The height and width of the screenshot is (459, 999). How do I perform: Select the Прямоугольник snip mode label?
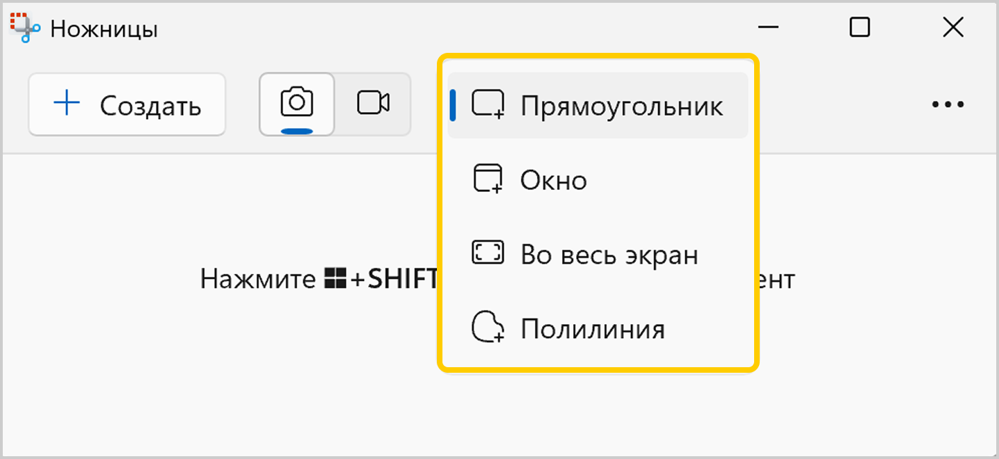(622, 106)
